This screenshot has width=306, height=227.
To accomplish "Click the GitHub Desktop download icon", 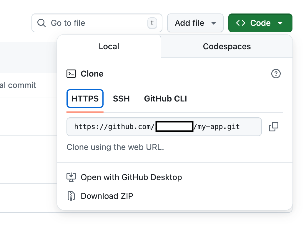I will [x=71, y=177].
